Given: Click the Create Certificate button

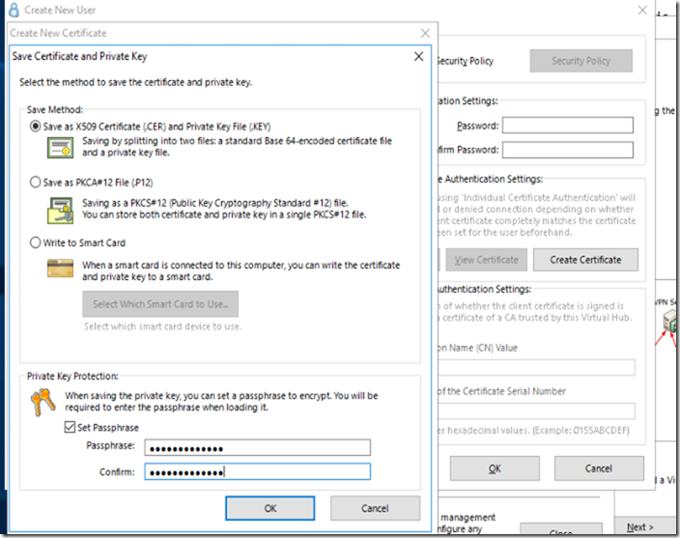Looking at the screenshot, I should [585, 260].
